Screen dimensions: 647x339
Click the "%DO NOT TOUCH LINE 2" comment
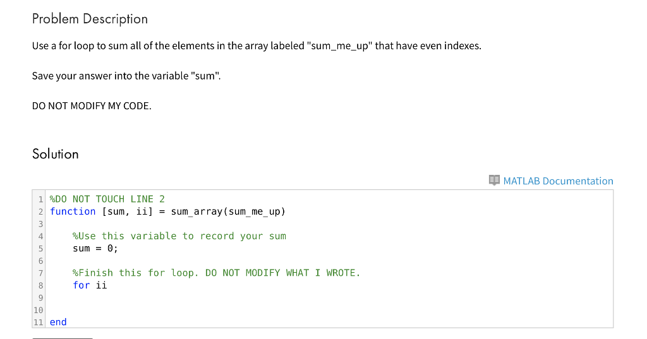point(107,199)
